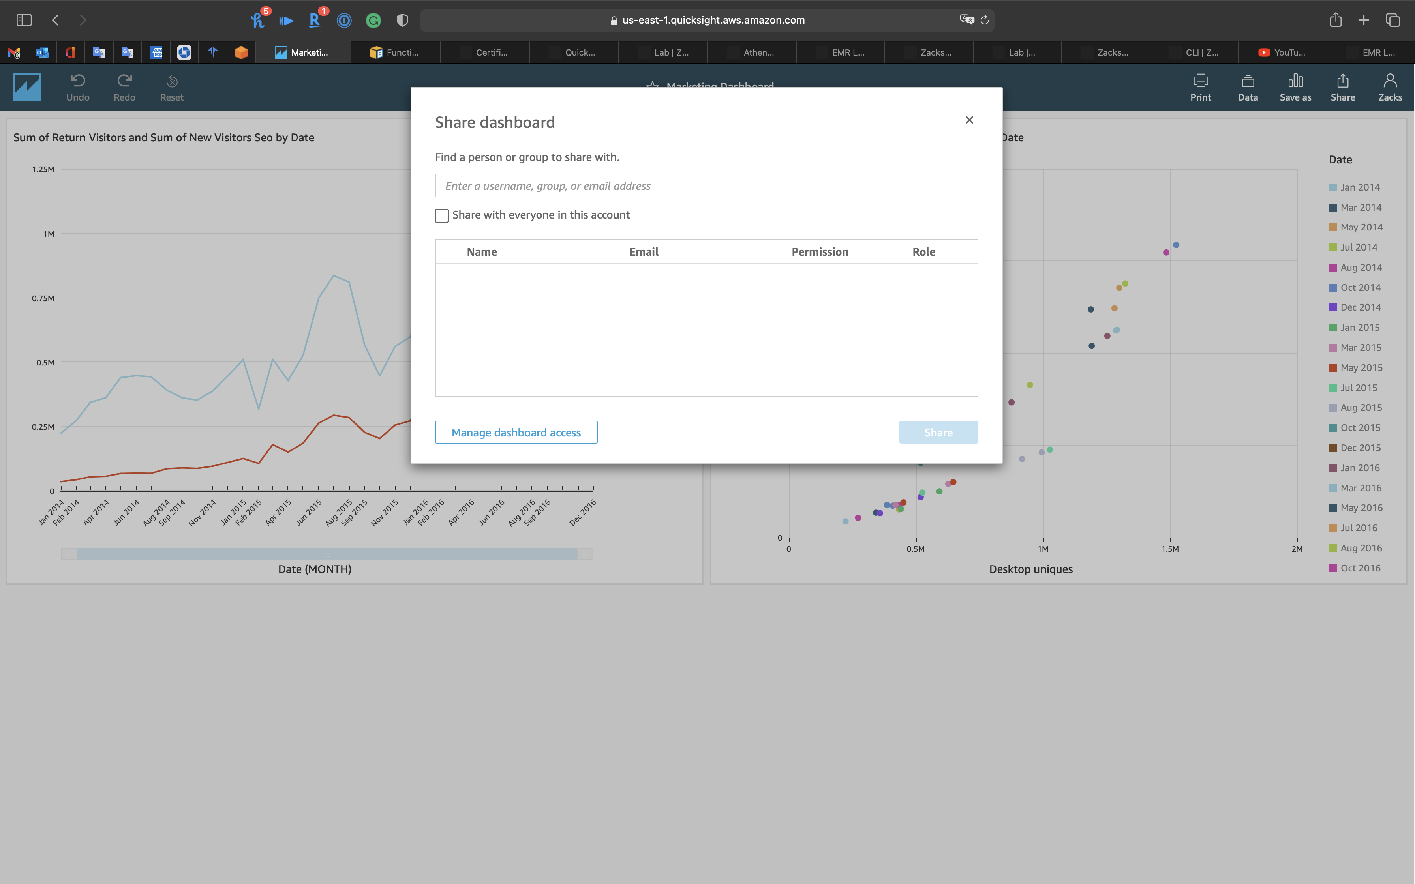Switch to the Functi... browser tab
The width and height of the screenshot is (1415, 884).
tap(395, 52)
